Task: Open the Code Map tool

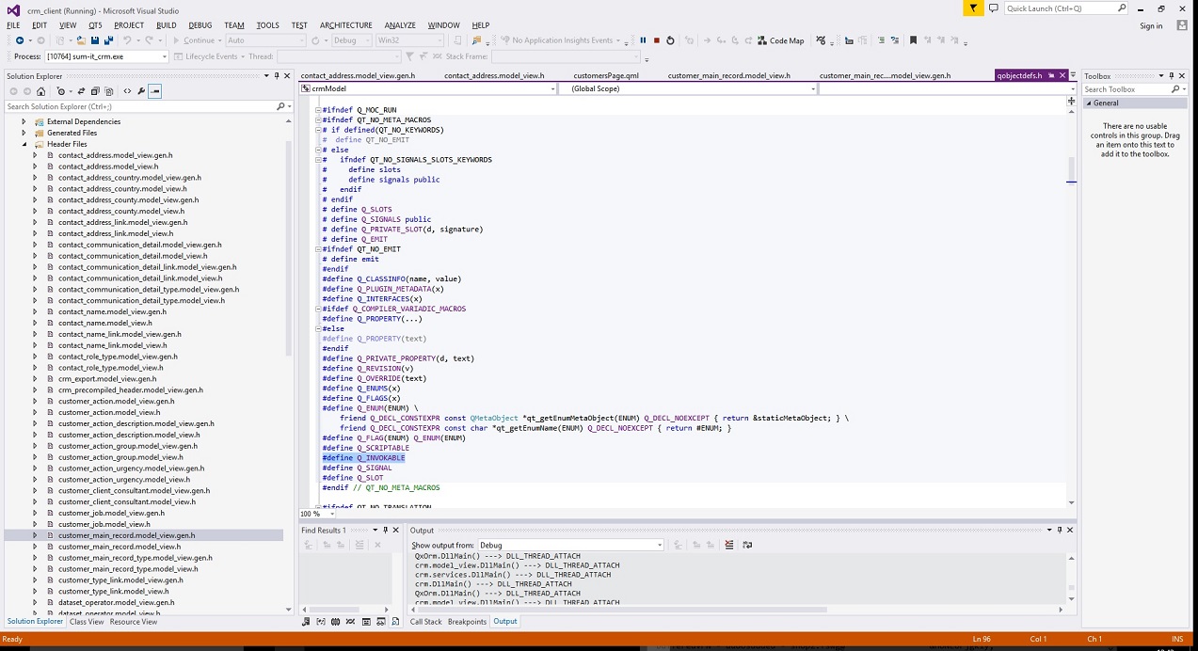Action: [780, 40]
